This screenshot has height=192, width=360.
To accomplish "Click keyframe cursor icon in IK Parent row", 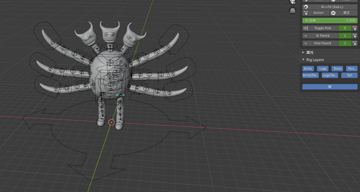I will pyautogui.click(x=355, y=36).
